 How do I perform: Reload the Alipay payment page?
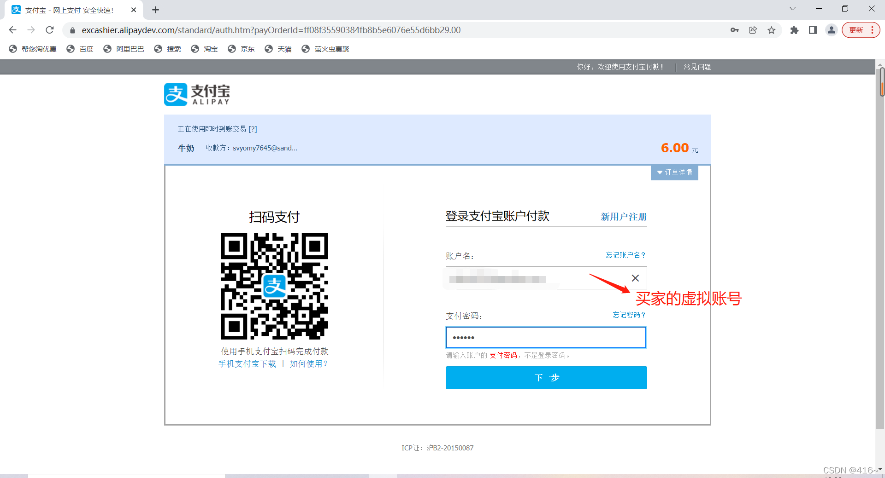pyautogui.click(x=50, y=30)
